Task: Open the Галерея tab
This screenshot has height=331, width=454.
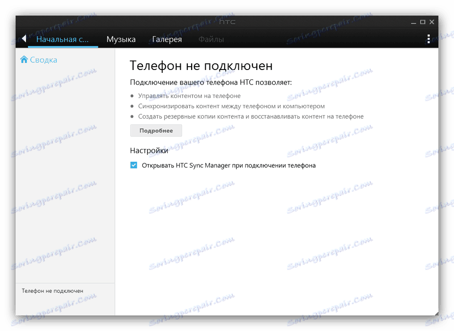Action: (x=167, y=39)
